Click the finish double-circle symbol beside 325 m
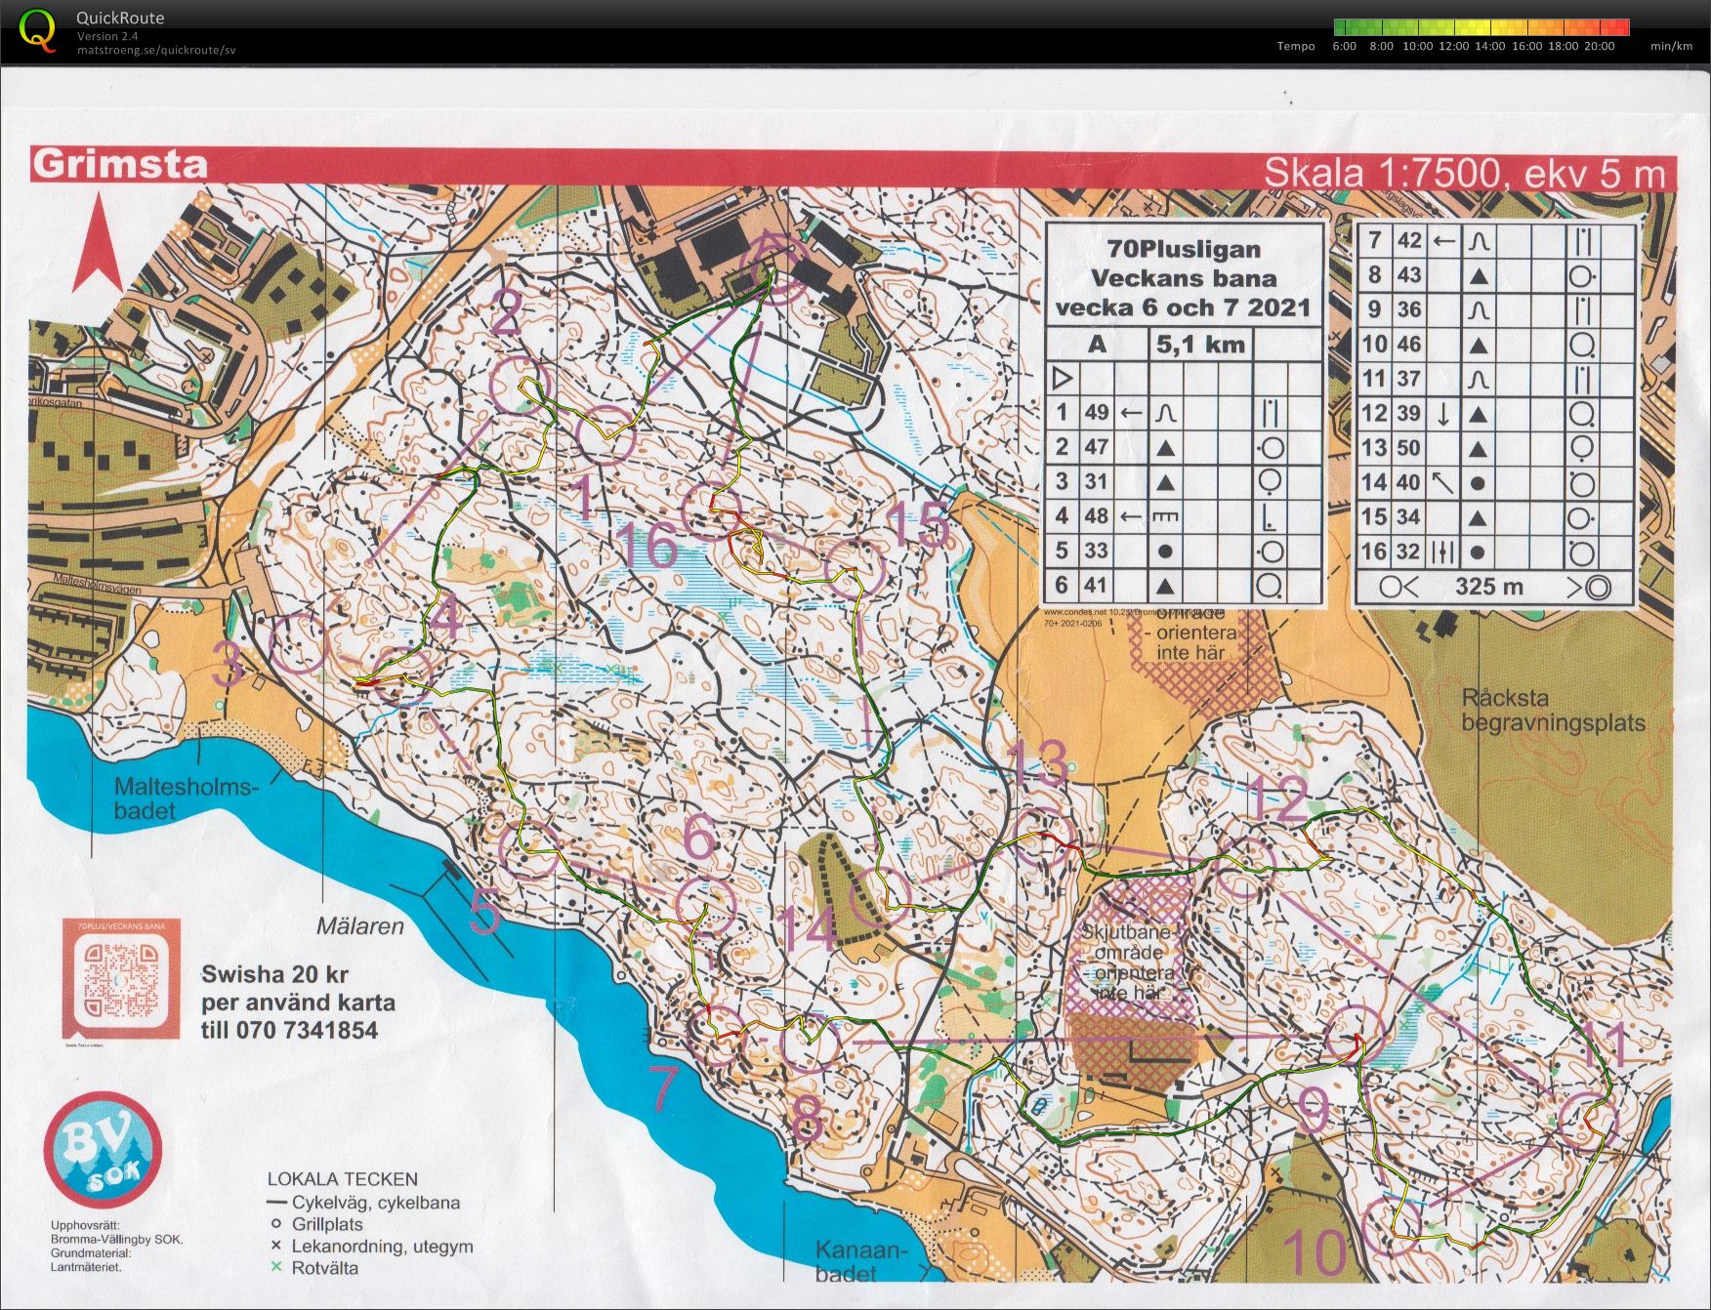This screenshot has width=1711, height=1310. [1598, 588]
